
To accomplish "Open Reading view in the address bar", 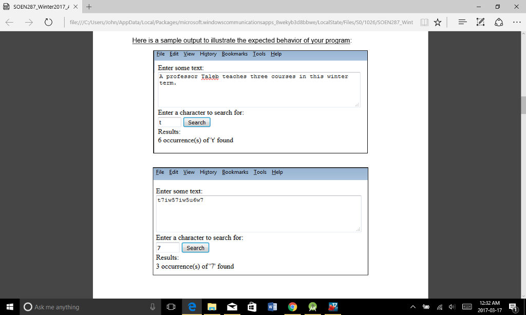I will [x=424, y=22].
